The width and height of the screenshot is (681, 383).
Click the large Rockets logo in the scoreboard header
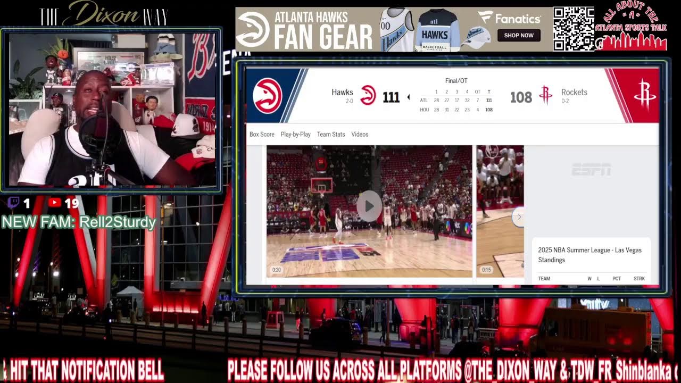[645, 96]
